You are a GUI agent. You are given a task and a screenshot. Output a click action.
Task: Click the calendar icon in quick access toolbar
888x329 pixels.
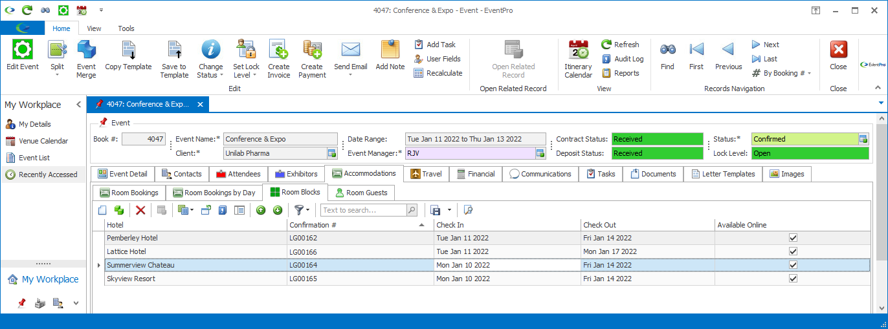click(x=82, y=10)
